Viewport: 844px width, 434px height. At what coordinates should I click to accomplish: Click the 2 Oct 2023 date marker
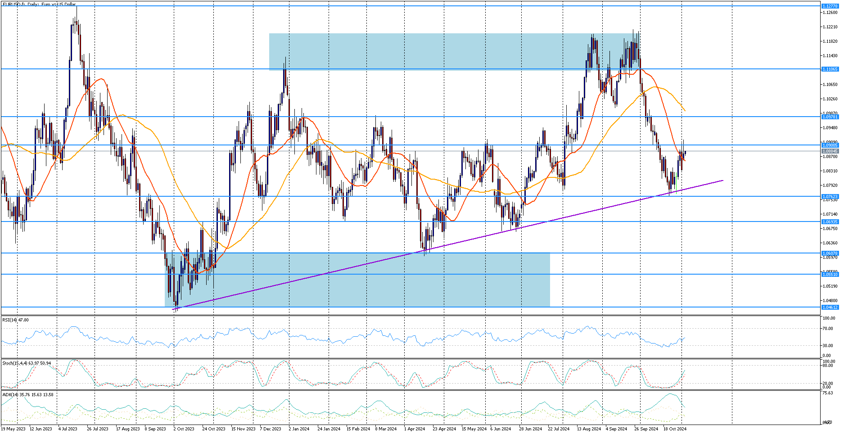pyautogui.click(x=184, y=429)
